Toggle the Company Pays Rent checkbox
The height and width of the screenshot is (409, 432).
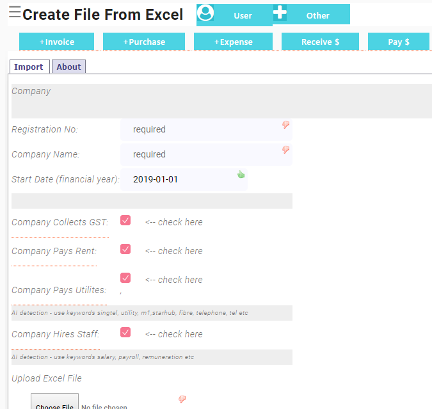(125, 249)
